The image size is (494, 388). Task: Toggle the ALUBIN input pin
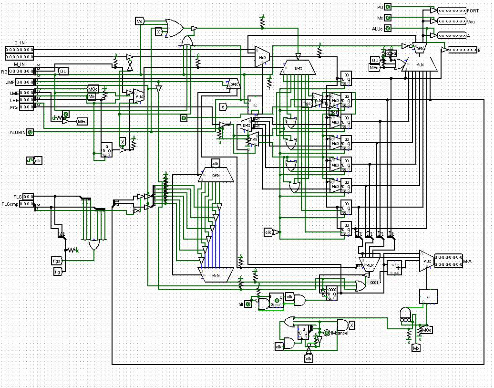tap(30, 132)
